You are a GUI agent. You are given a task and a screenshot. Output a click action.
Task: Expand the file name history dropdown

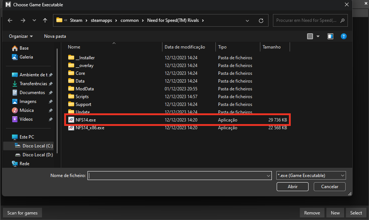[268, 176]
